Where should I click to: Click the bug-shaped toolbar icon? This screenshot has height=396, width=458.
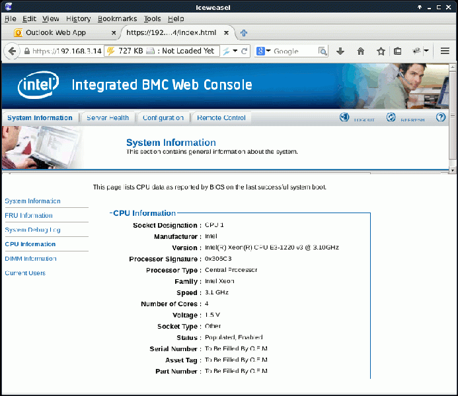coord(416,51)
